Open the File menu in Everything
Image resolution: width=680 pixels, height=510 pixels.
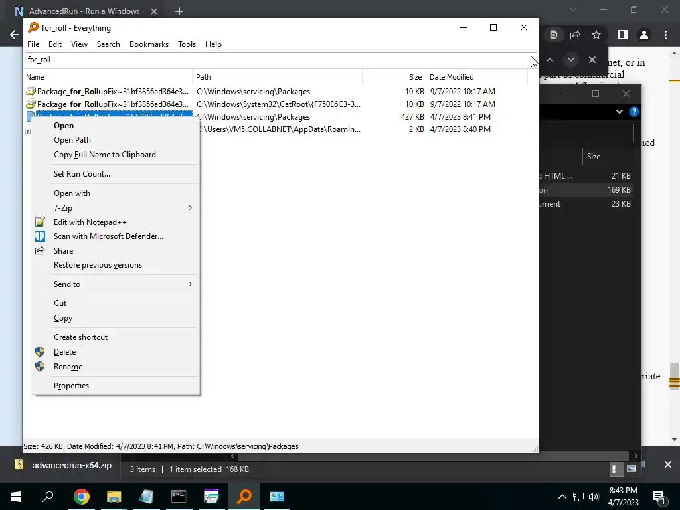33,44
